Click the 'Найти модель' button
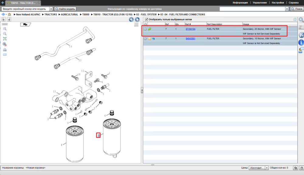The height and width of the screenshot is (175, 304). tap(65, 9)
